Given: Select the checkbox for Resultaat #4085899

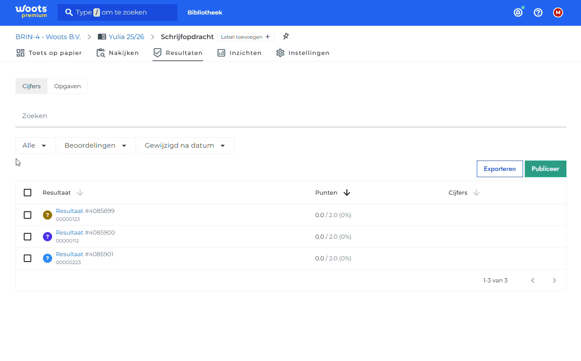Looking at the screenshot, I should 28,215.
